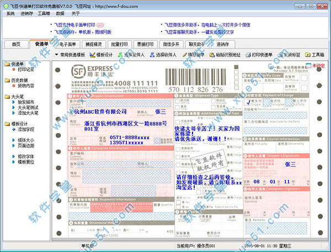Viewport: 331px width, 252px height.
Task: Click the arrow icon beside 纸张大小
Action: [x=14, y=140]
